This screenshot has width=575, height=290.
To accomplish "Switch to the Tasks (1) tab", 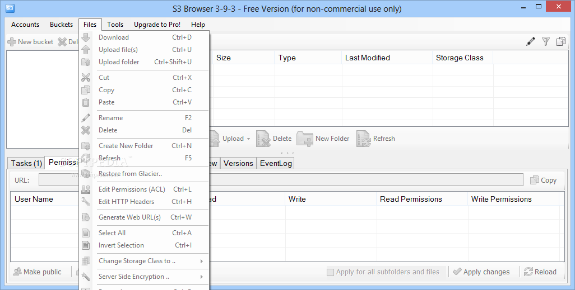I will tap(26, 163).
